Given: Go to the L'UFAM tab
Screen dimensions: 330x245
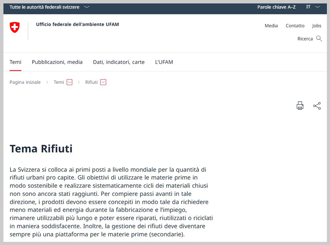Looking at the screenshot, I should point(164,62).
